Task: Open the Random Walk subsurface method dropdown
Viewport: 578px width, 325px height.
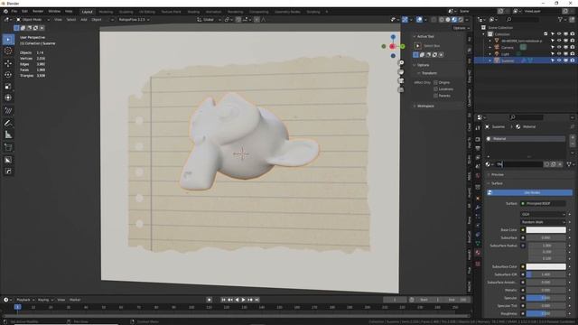Action: point(543,222)
